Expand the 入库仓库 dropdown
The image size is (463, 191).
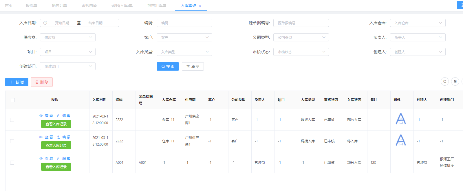(x=418, y=23)
